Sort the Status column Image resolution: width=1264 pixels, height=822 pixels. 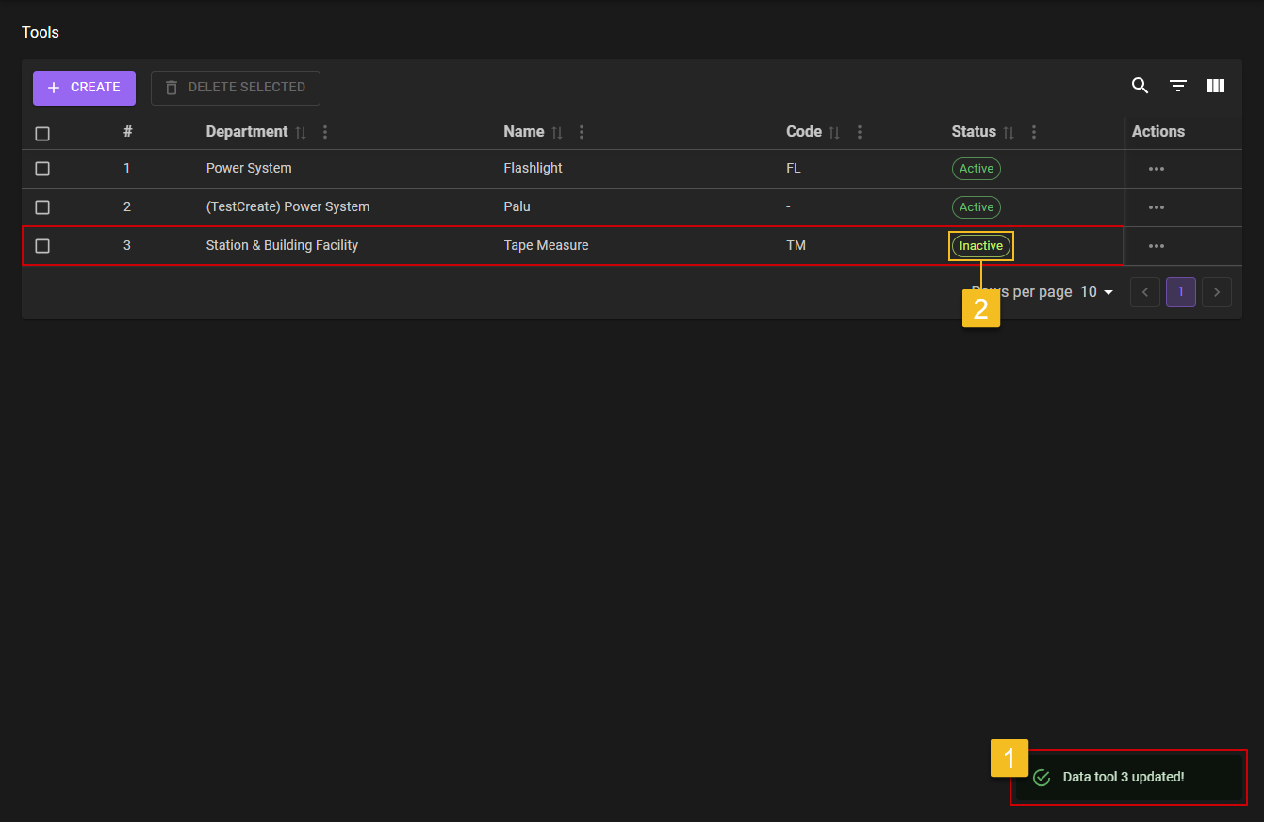[x=1009, y=133]
